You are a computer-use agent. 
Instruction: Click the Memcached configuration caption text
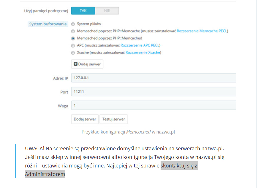click(128, 132)
